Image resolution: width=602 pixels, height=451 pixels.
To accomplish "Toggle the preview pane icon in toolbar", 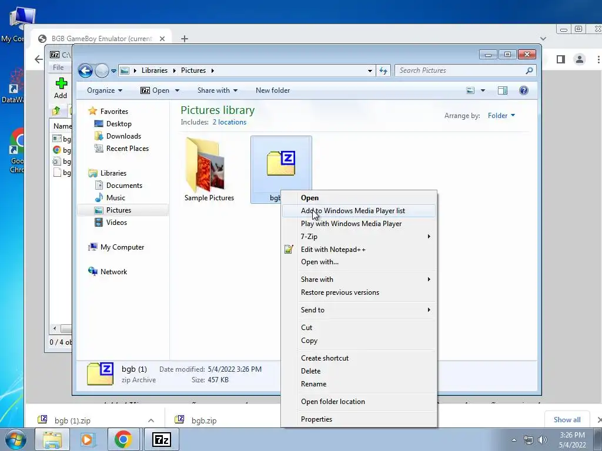I will point(502,90).
